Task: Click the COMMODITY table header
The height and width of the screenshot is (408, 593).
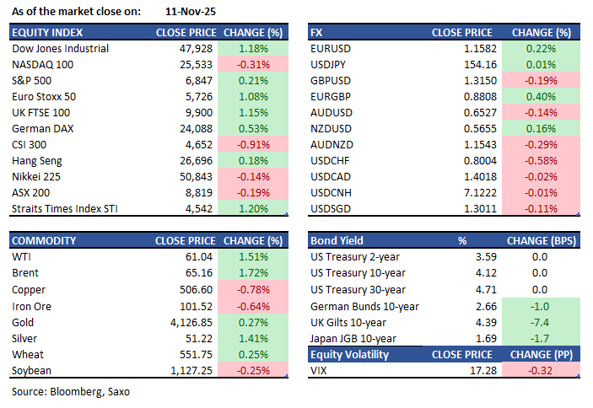Action: coord(44,240)
